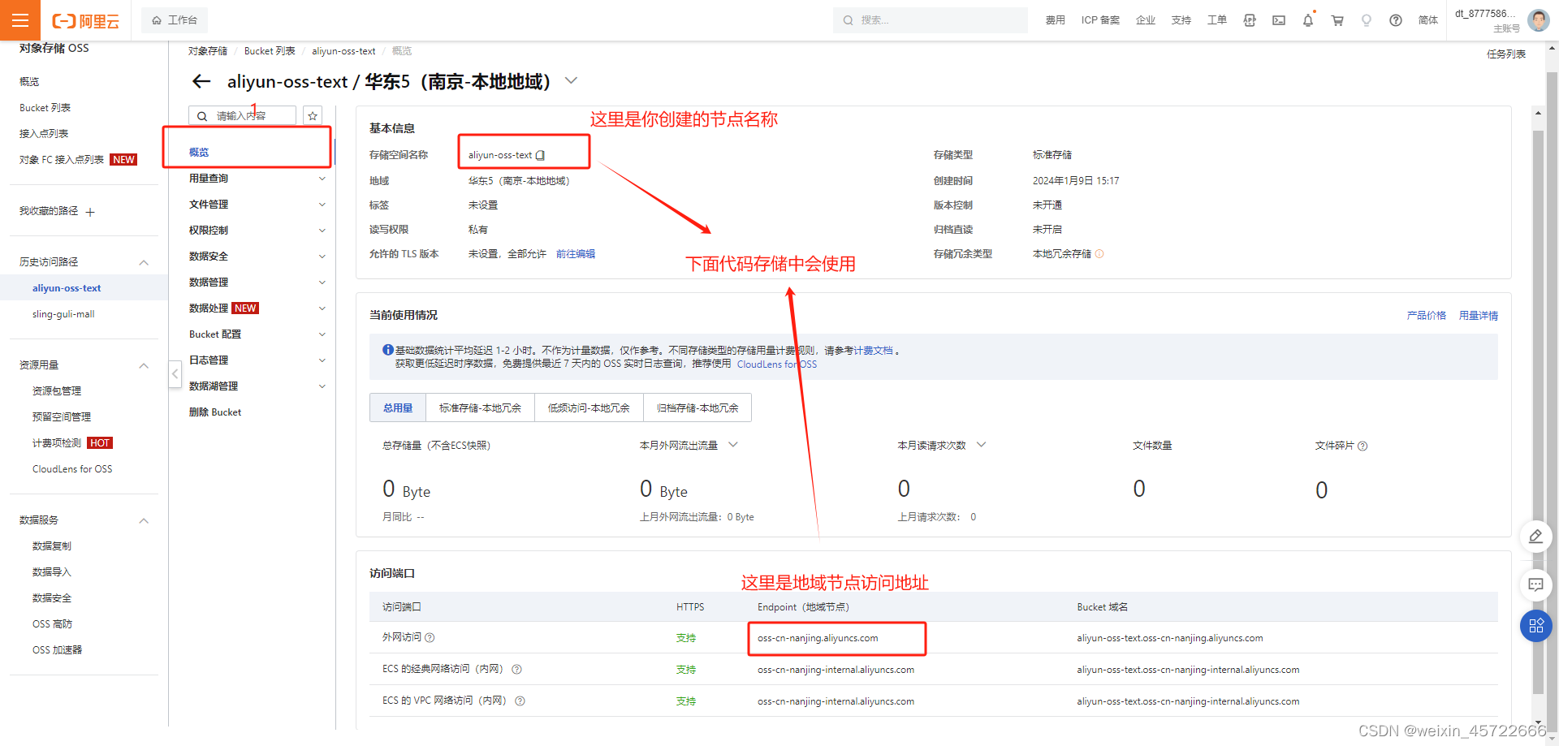
Task: Open the shopping cart icon
Action: (1337, 20)
